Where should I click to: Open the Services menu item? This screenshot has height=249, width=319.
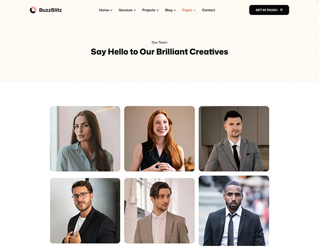[126, 10]
